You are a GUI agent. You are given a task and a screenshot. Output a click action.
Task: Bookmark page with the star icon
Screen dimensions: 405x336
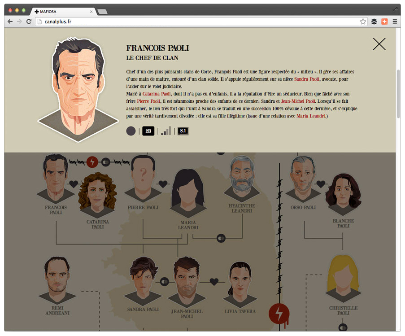pos(363,22)
